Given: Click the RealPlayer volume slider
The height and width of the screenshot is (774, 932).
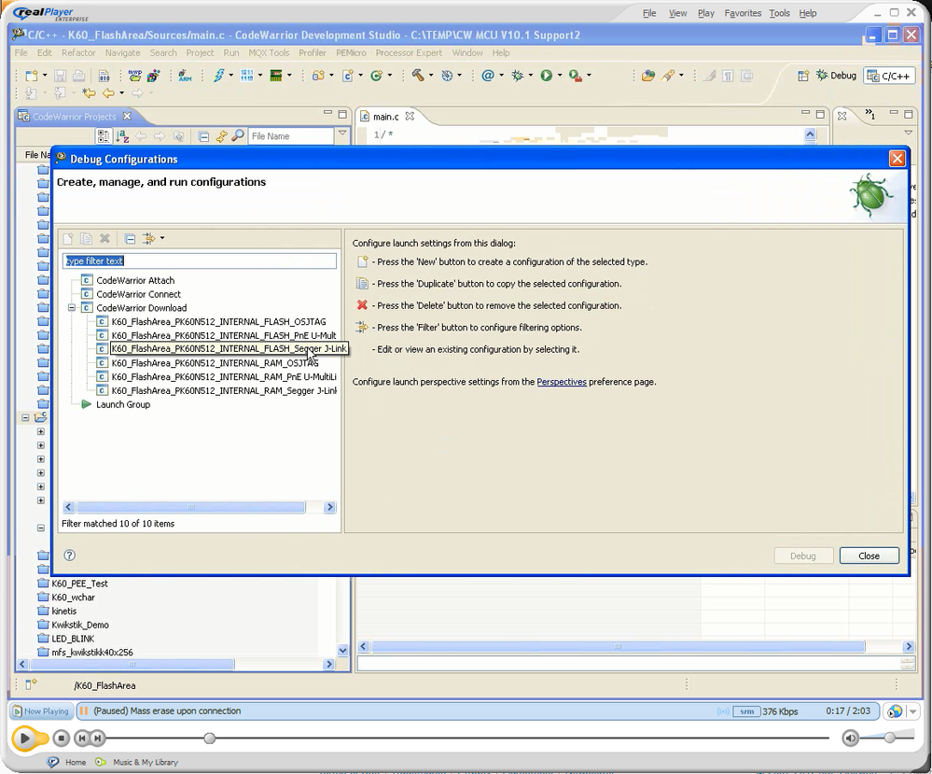Looking at the screenshot, I should 889,738.
